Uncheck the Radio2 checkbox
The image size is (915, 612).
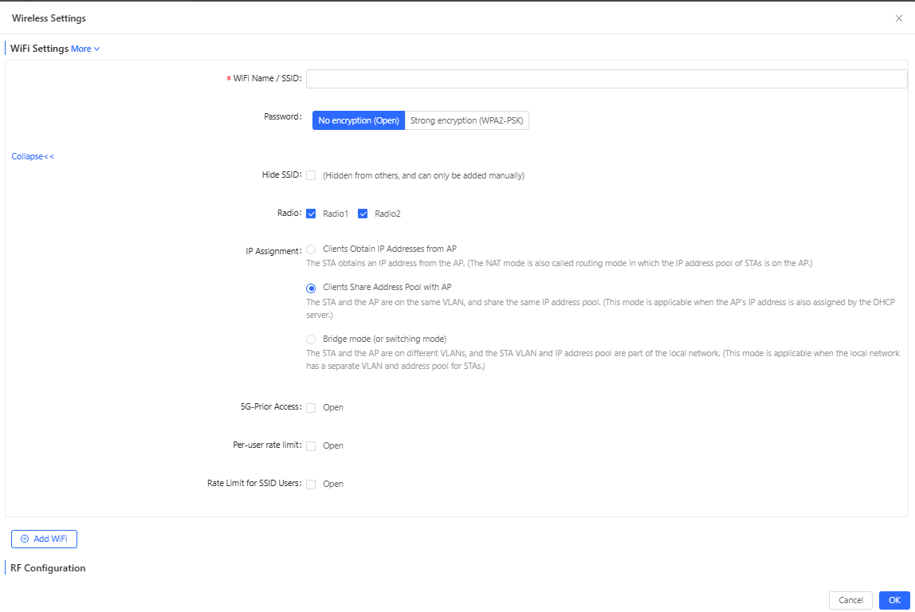coord(363,214)
